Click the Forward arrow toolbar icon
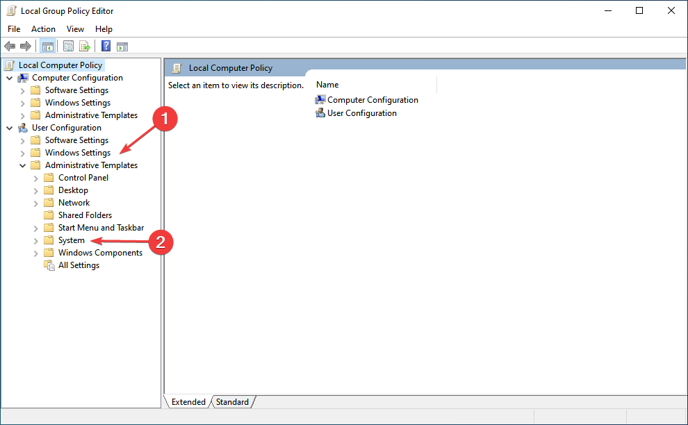This screenshot has height=425, width=688. click(26, 47)
